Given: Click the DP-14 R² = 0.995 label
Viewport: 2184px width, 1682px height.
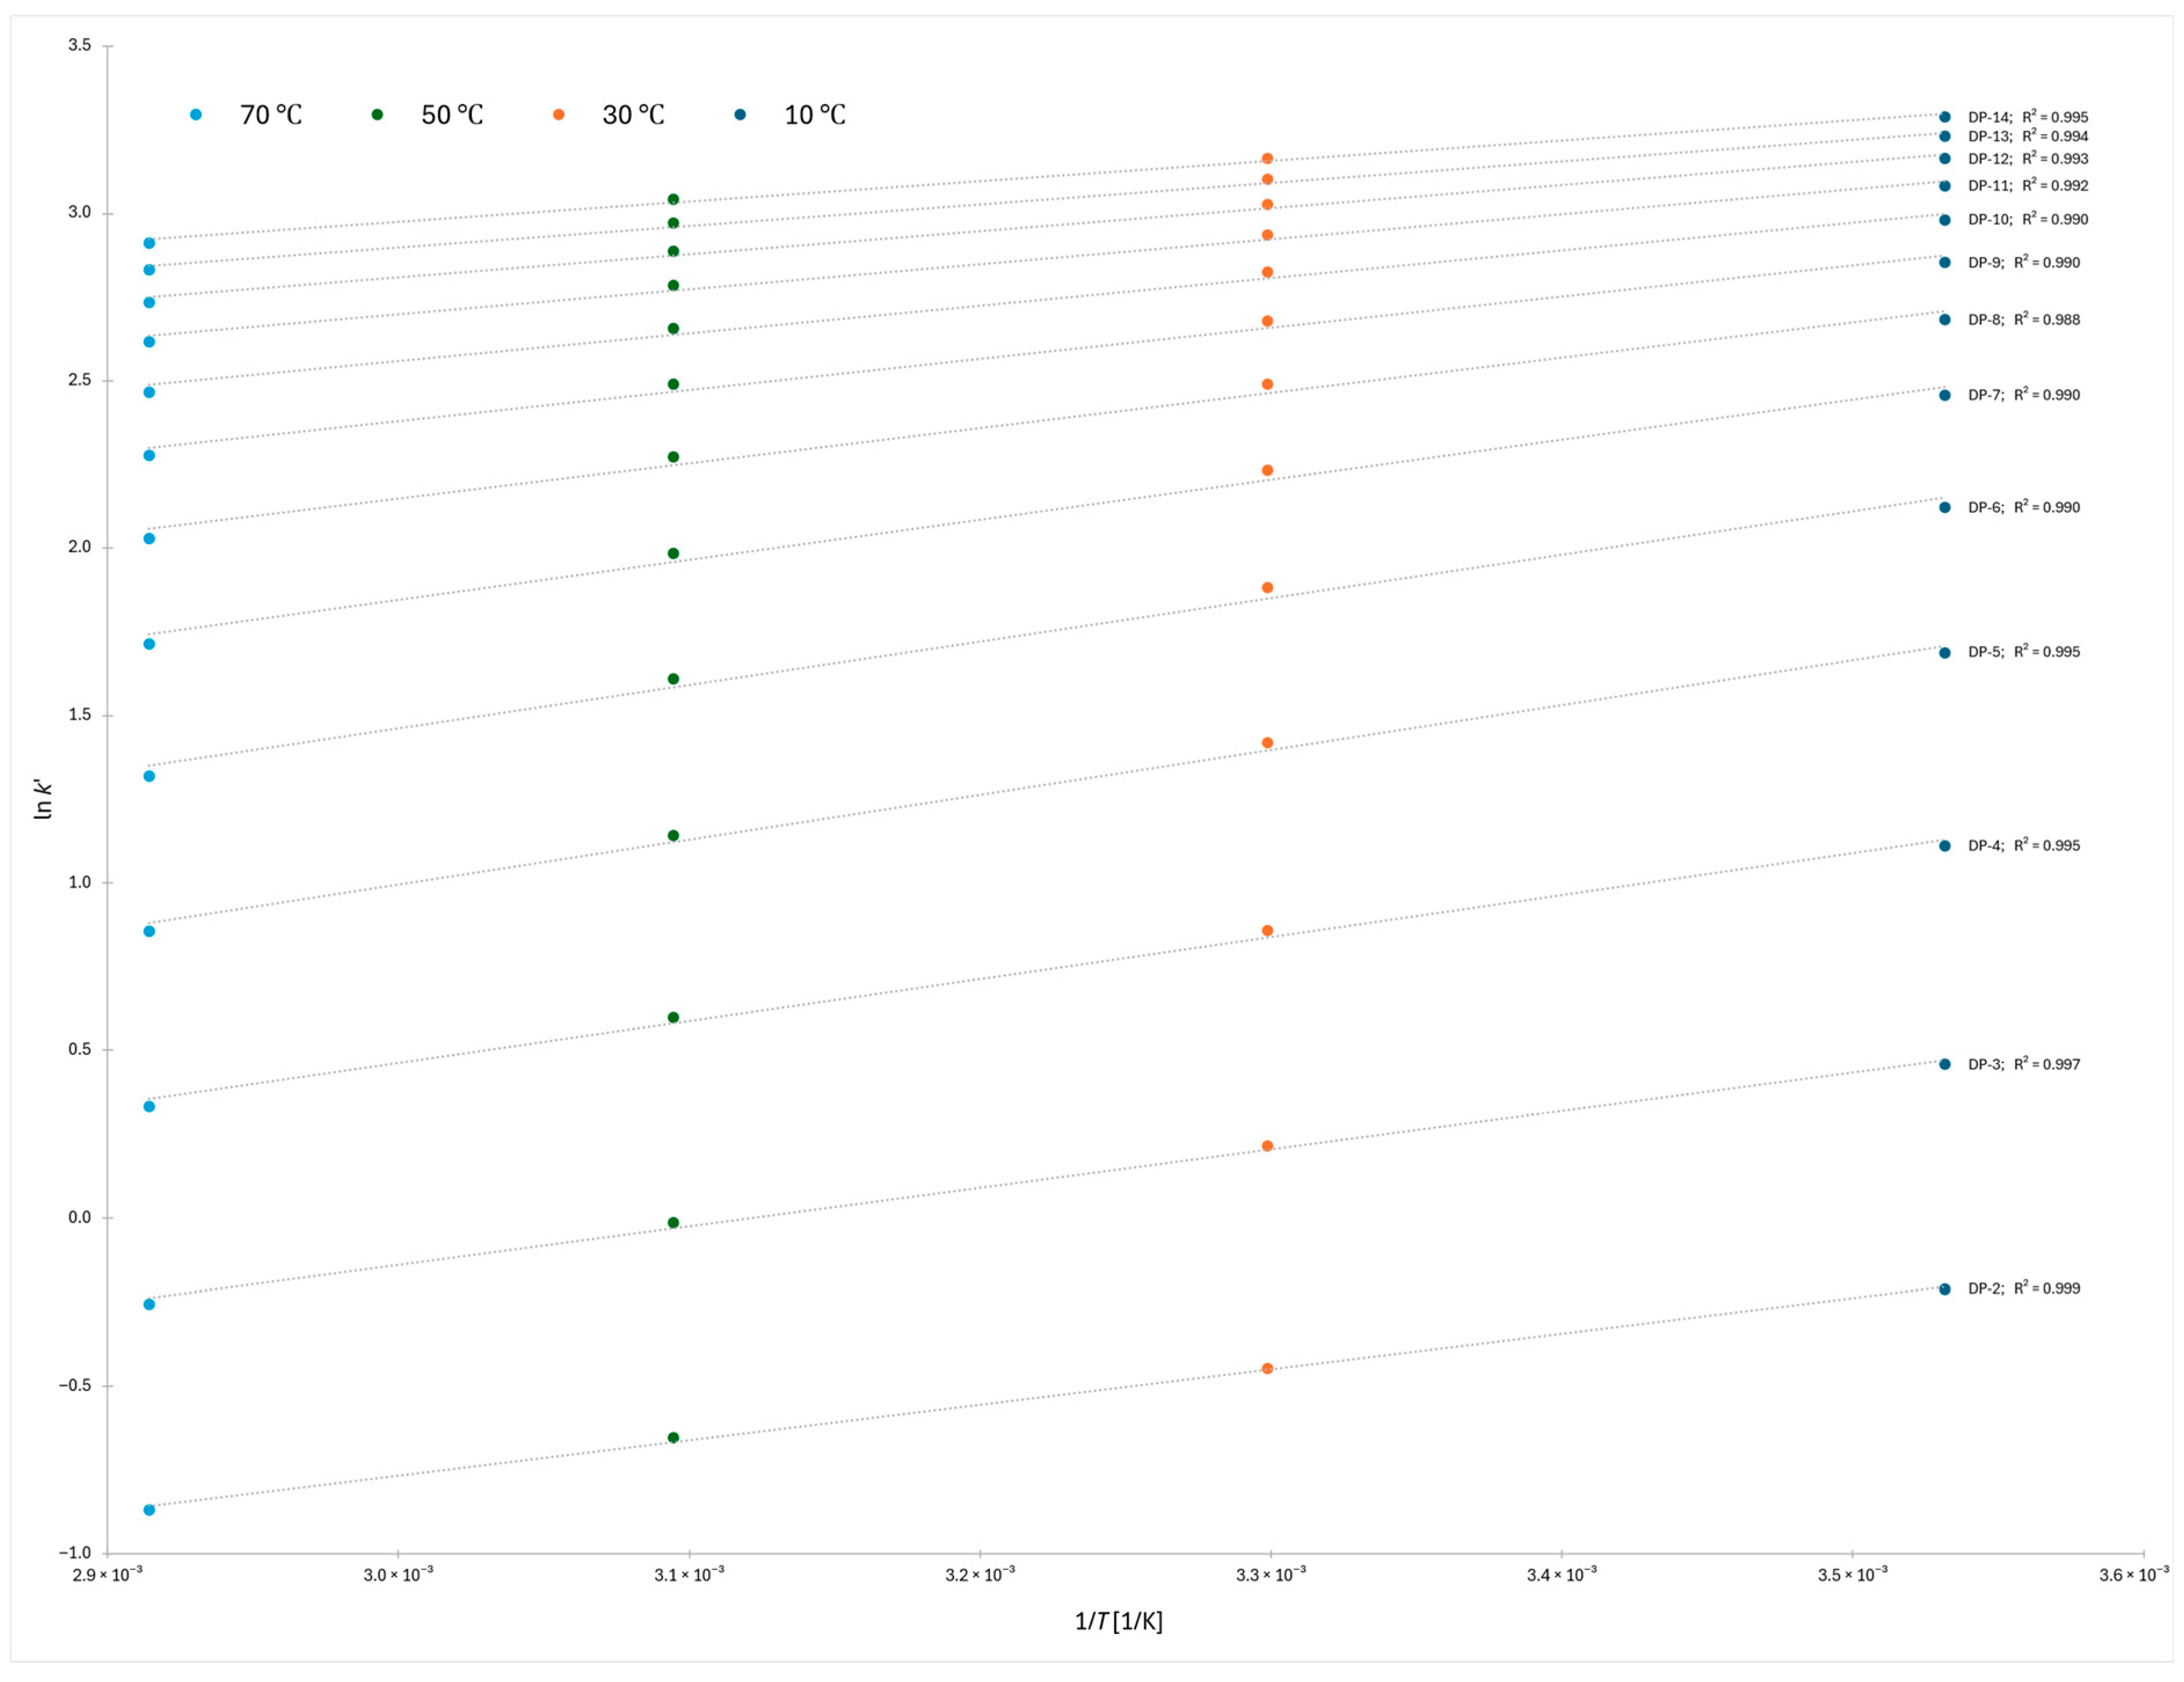Looking at the screenshot, I should pyautogui.click(x=2027, y=117).
